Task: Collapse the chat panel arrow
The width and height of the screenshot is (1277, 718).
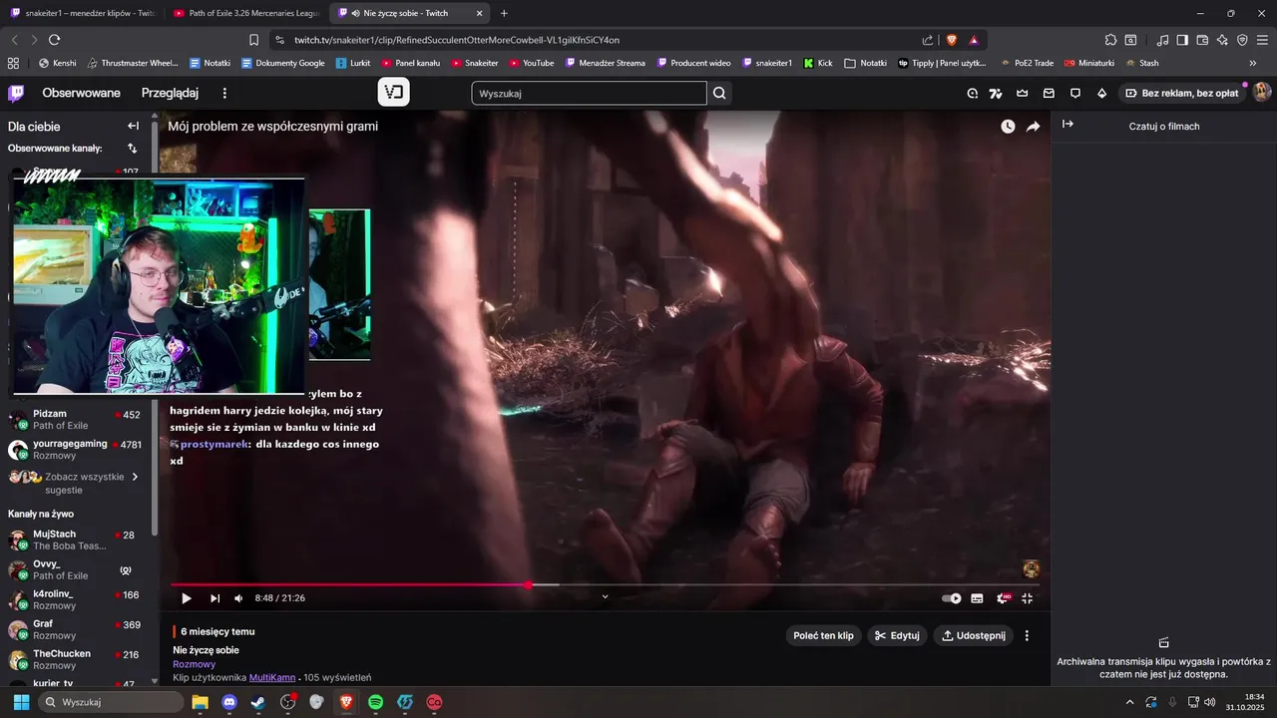Action: tap(1067, 125)
